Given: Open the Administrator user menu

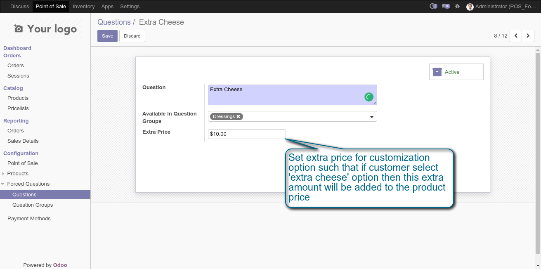Looking at the screenshot, I should (501, 7).
